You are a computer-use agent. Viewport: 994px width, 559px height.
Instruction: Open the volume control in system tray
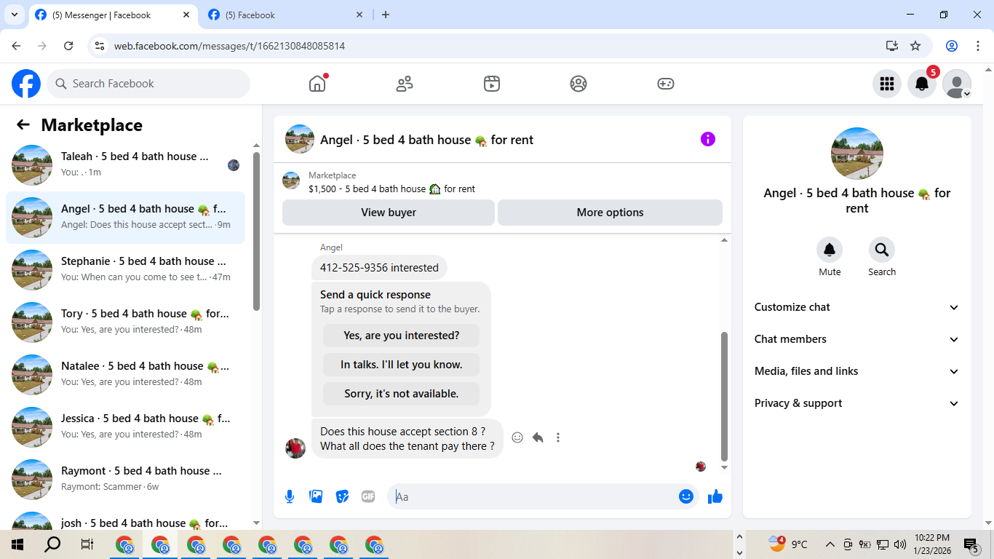[900, 544]
